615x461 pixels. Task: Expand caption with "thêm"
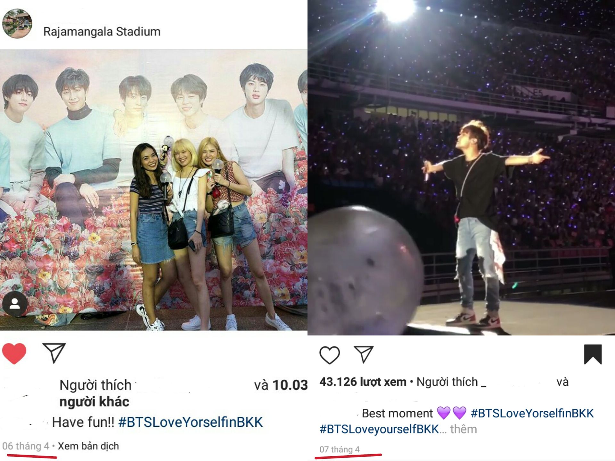point(463,429)
